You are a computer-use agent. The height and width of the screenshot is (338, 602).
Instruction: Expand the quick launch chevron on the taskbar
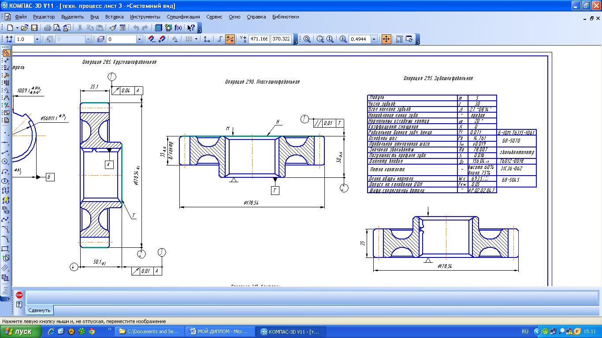tap(109, 329)
